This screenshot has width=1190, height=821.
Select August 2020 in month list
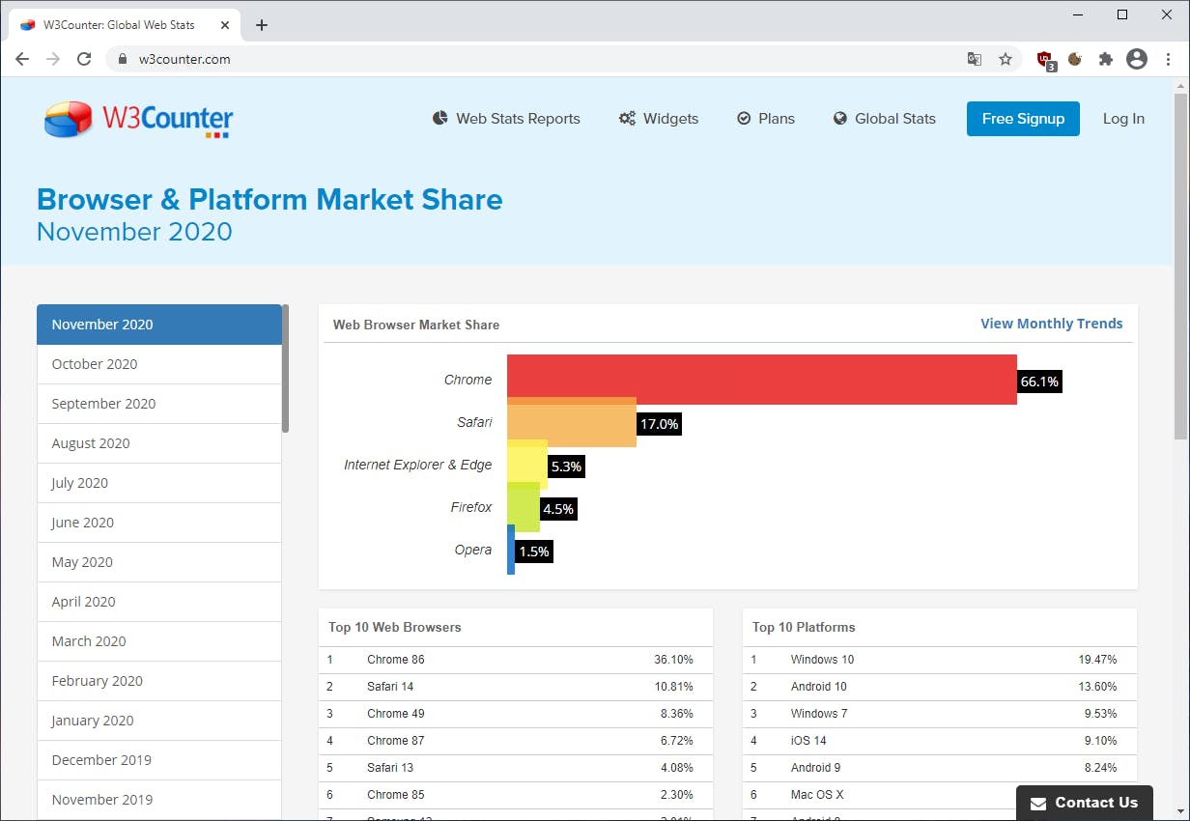coord(159,443)
